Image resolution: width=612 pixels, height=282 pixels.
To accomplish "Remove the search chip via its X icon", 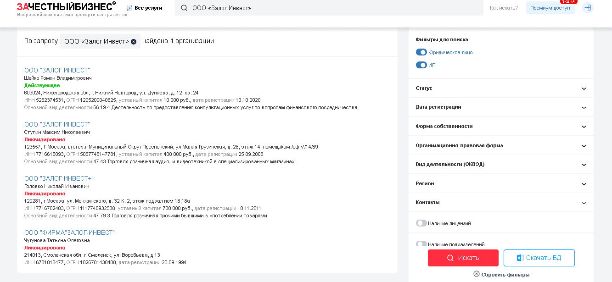I will click(133, 41).
